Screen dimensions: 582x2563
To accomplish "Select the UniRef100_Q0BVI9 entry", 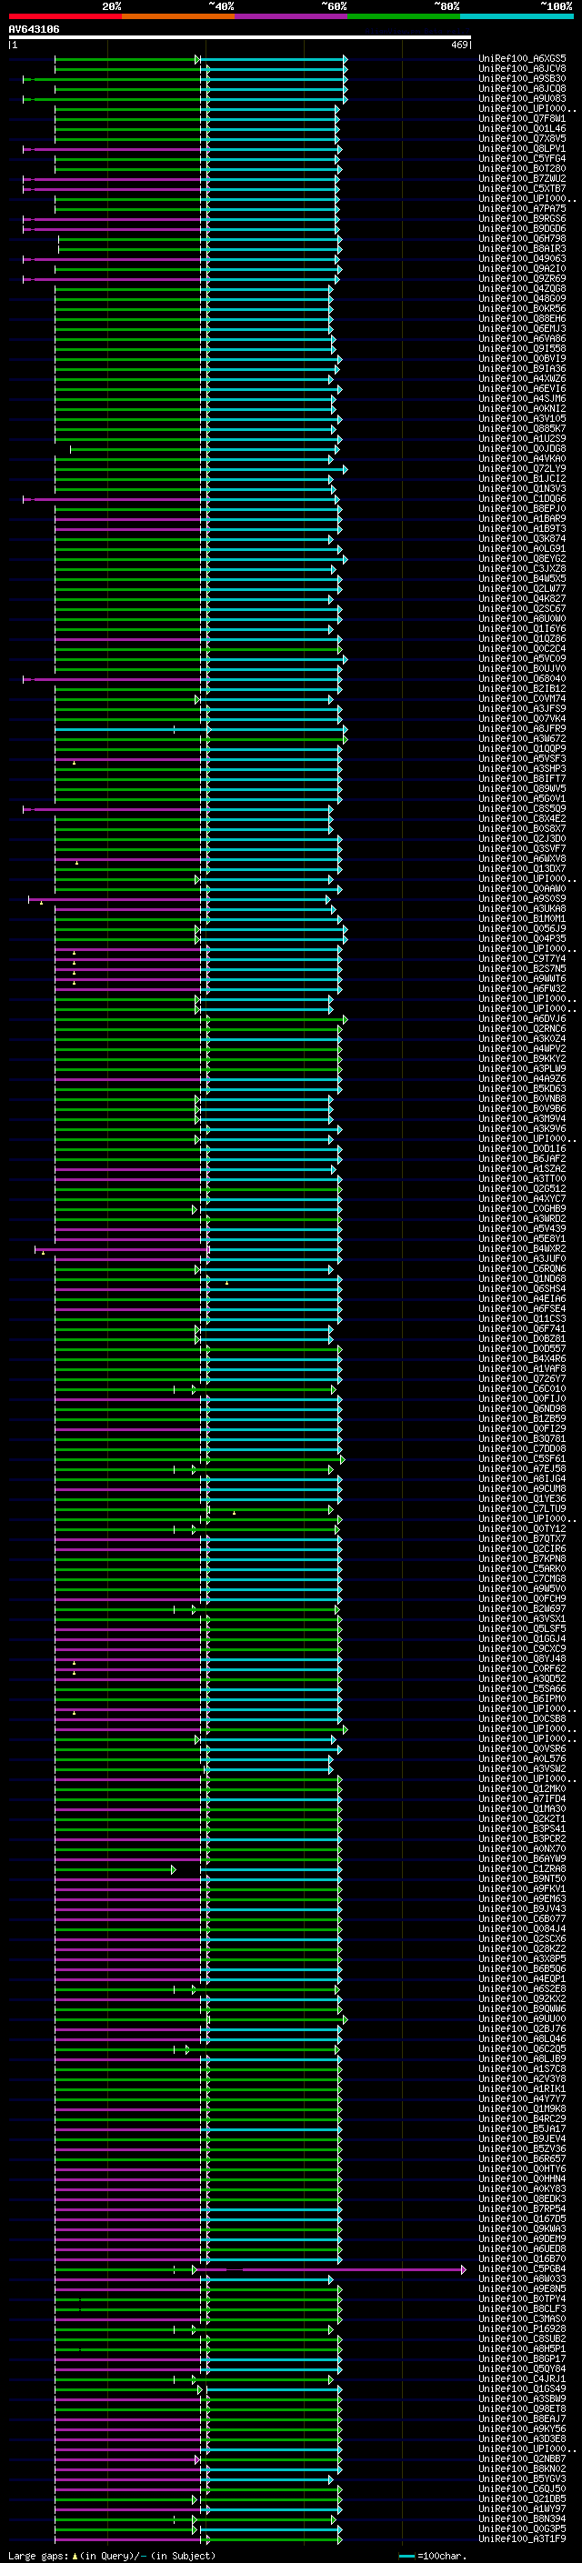I will tap(522, 359).
